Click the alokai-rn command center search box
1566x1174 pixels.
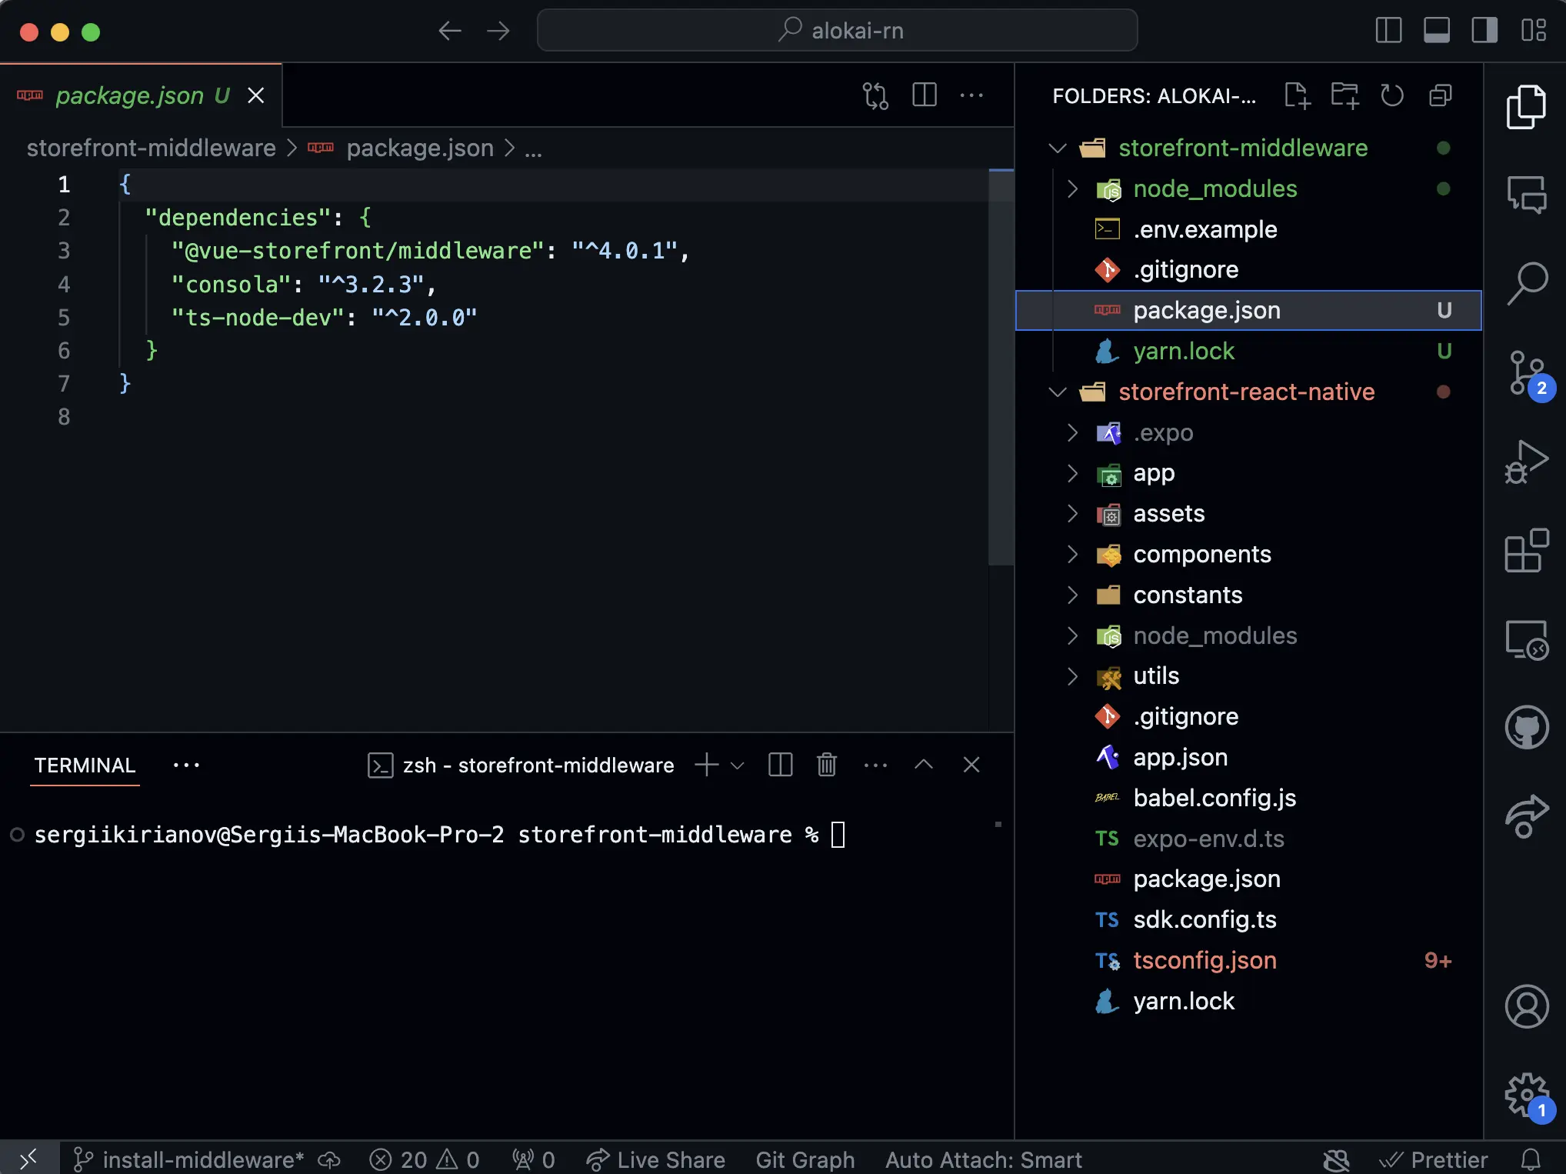click(837, 31)
